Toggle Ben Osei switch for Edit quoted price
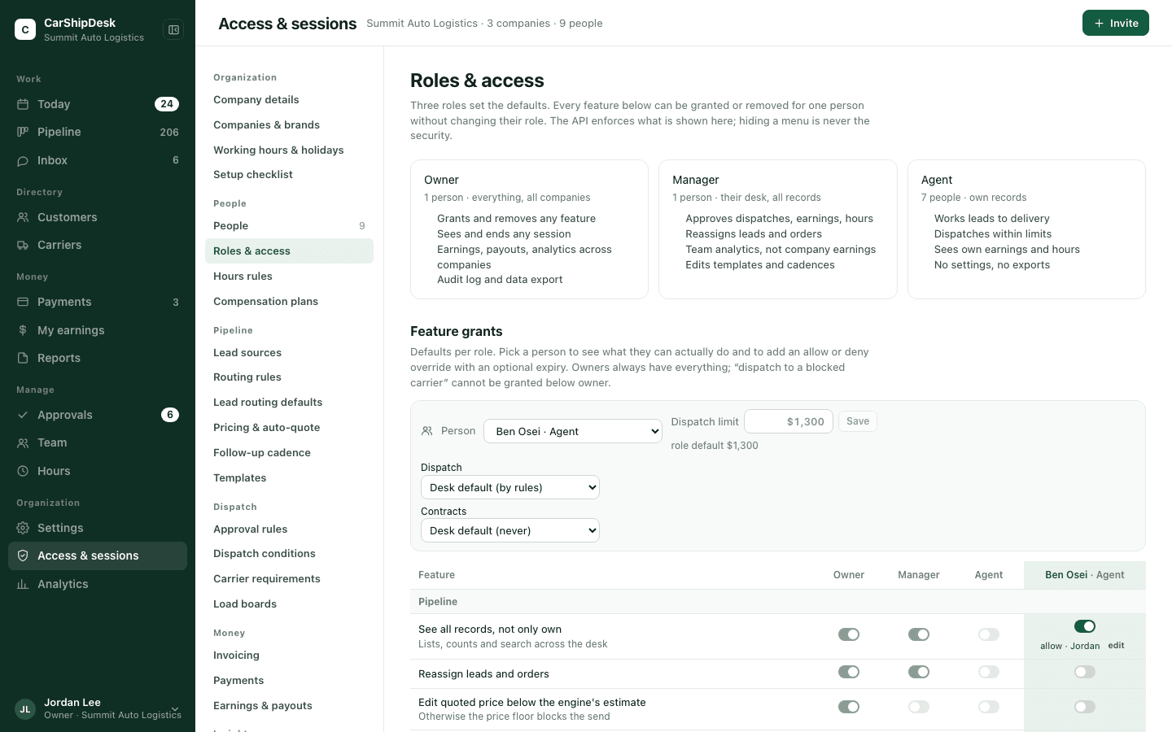1172x732 pixels. (x=1085, y=707)
